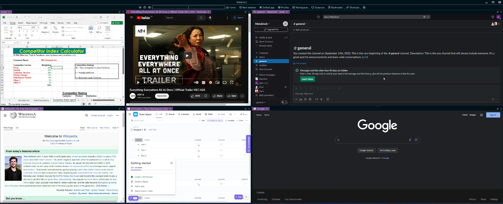Click the YouTube voice search microphone
The width and height of the screenshot is (503, 204).
210,18
